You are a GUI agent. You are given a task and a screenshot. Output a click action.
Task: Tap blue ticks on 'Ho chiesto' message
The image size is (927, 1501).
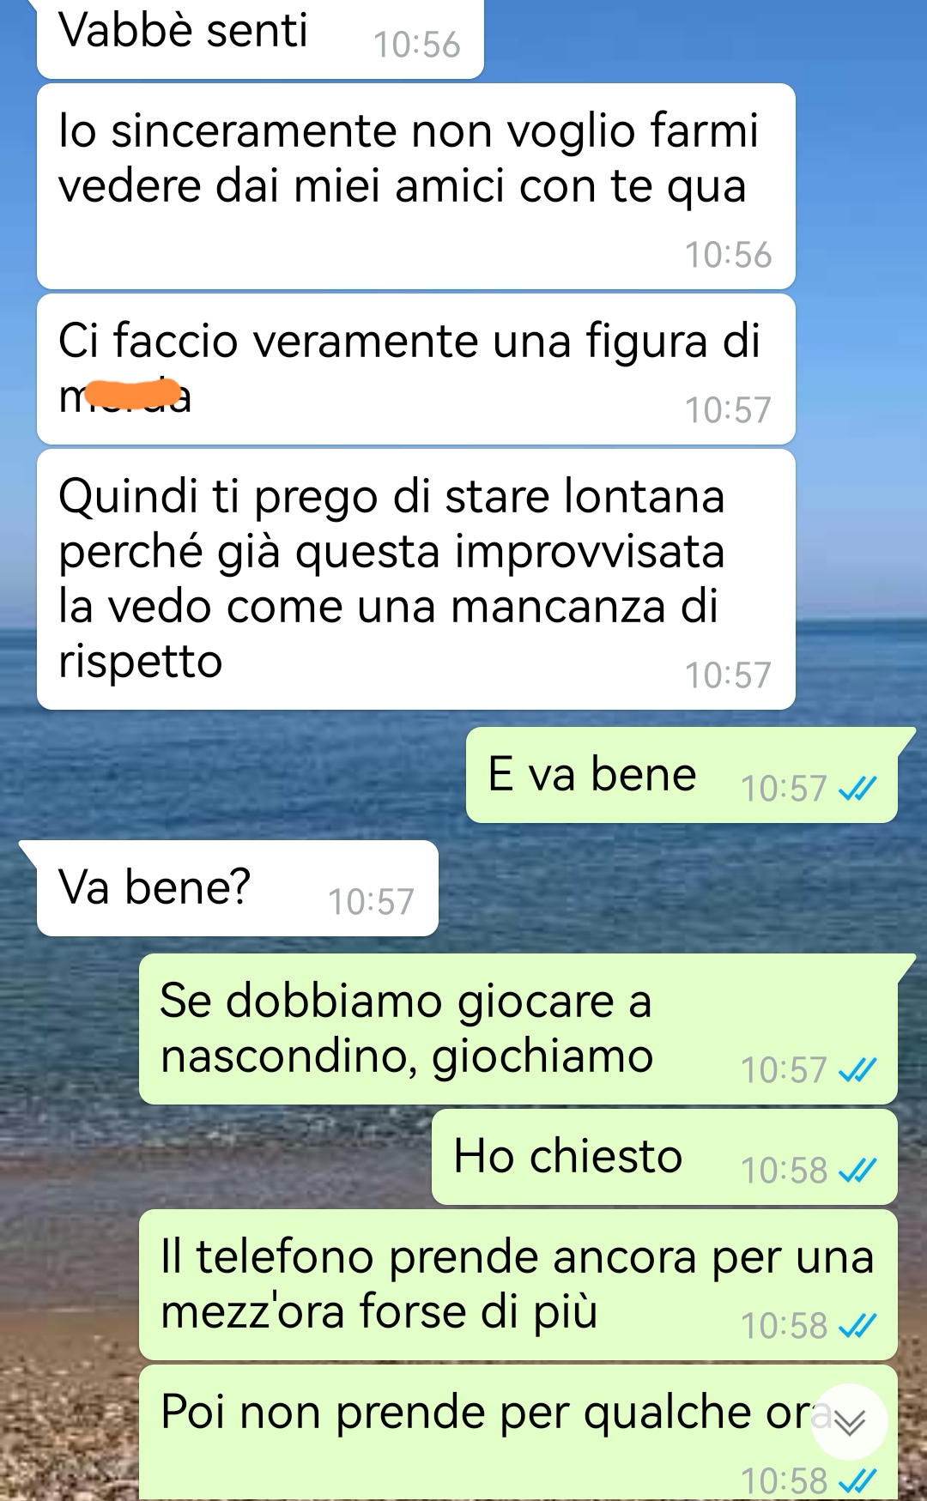(857, 1171)
